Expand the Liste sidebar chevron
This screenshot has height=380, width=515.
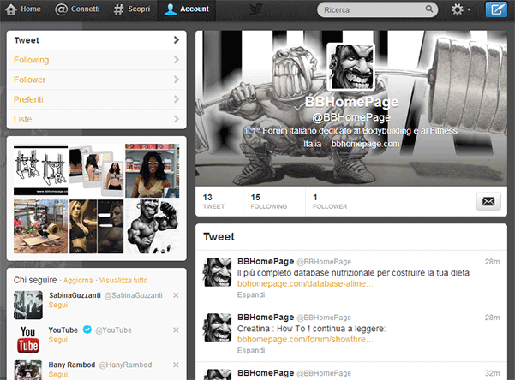[177, 119]
